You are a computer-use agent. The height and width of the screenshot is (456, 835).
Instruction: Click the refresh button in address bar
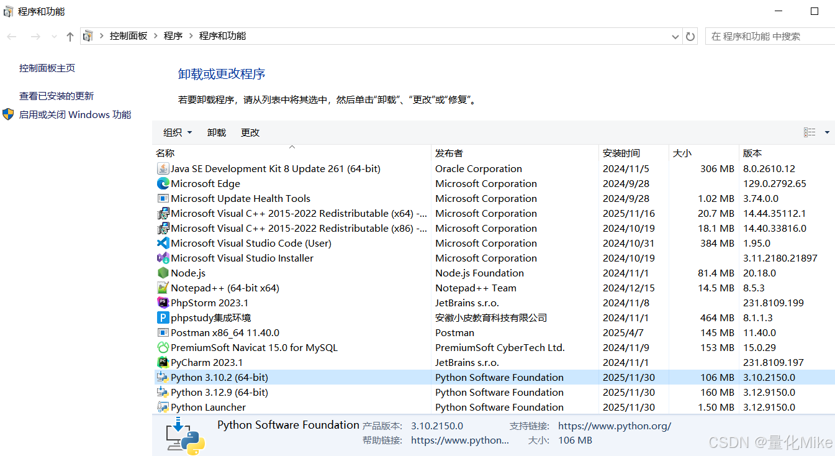(x=690, y=37)
